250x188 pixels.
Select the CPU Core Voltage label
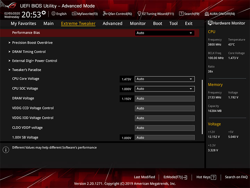click(26, 79)
